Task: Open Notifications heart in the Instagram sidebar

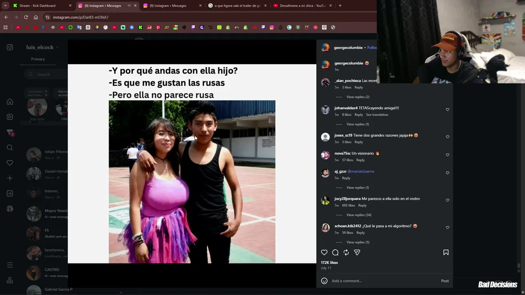Action: pyautogui.click(x=10, y=163)
